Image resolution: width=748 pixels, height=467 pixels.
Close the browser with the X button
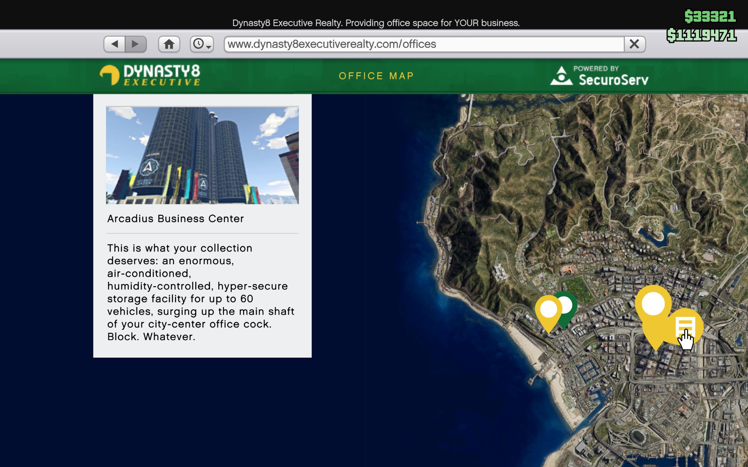point(635,44)
